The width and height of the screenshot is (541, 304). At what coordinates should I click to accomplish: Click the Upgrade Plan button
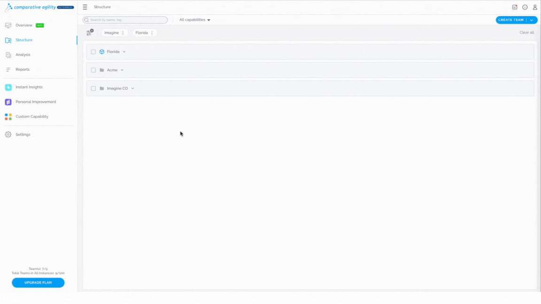pos(38,282)
